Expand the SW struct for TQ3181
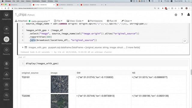This screenshot has height=108, width=192. (x=77, y=77)
